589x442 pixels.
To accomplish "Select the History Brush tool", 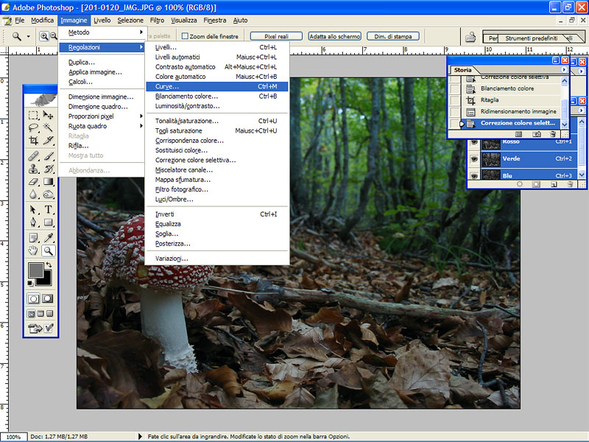I will [x=48, y=169].
